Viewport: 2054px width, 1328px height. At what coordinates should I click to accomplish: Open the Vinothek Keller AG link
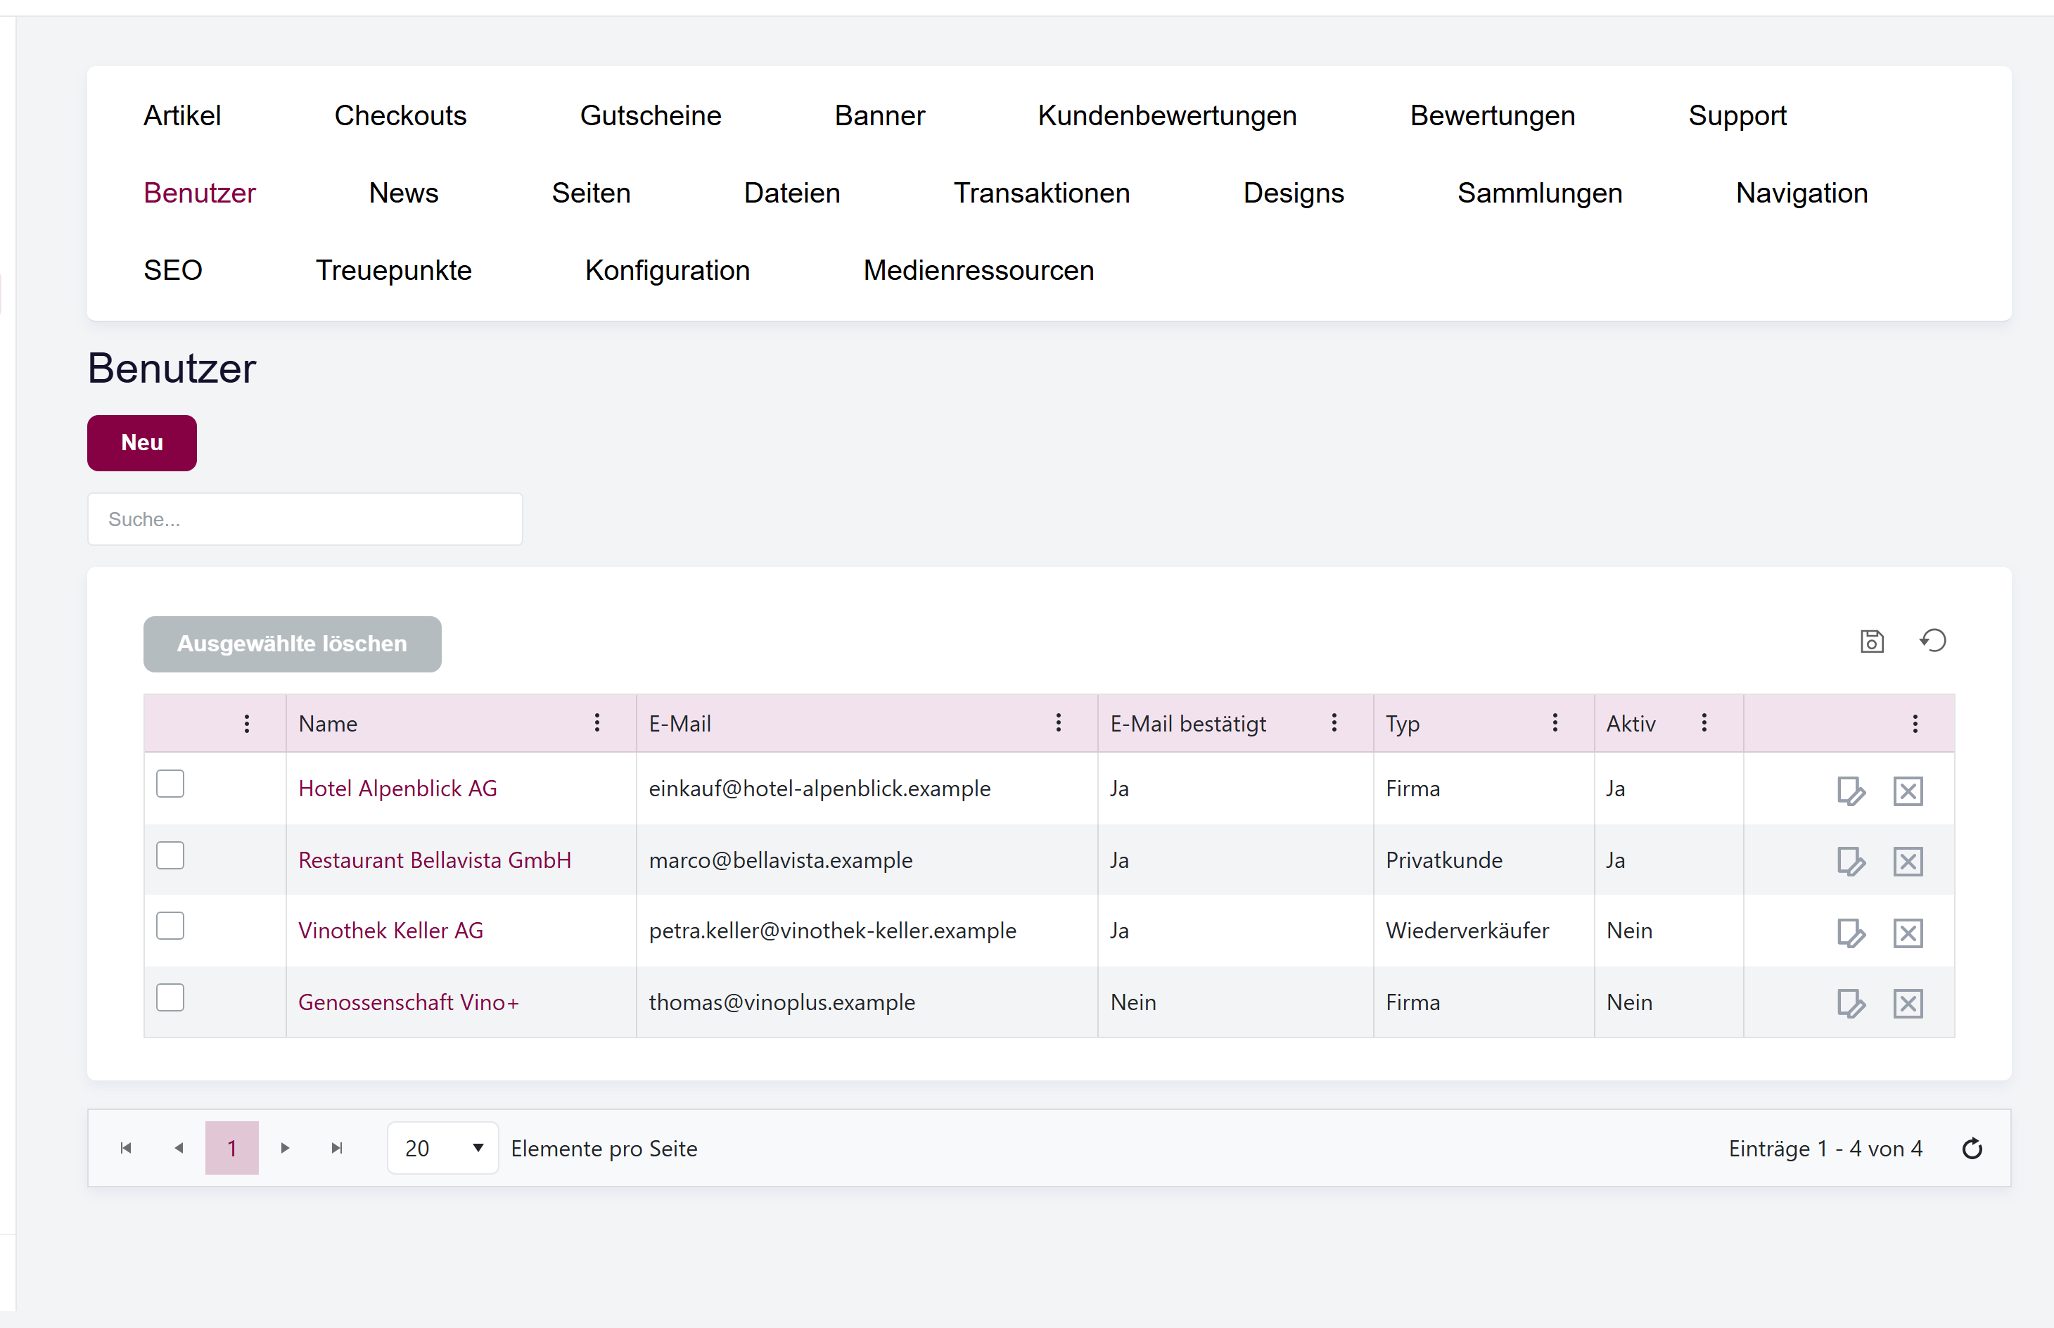click(390, 931)
